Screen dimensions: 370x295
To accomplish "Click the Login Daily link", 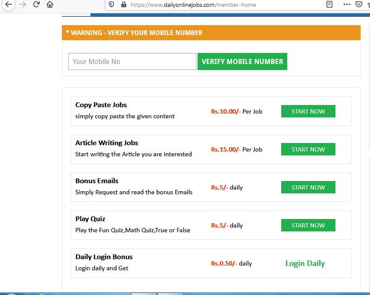I will [x=305, y=263].
